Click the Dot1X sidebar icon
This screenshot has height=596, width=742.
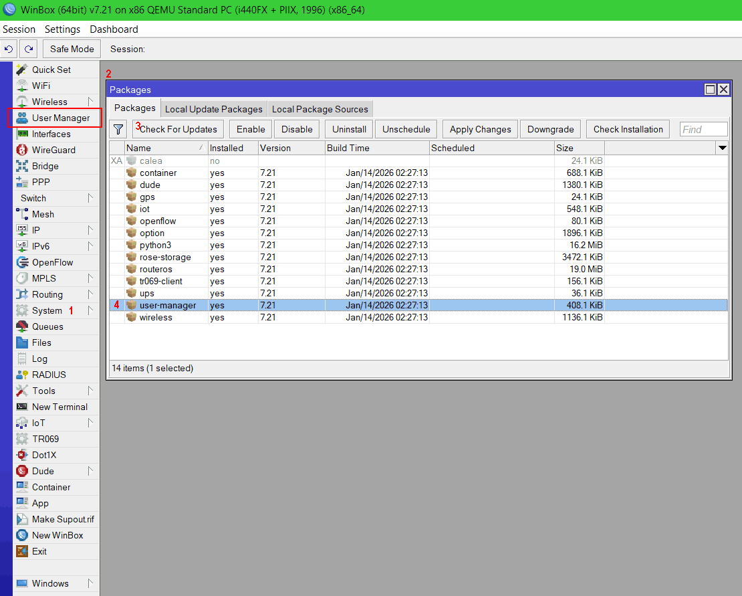pos(22,455)
